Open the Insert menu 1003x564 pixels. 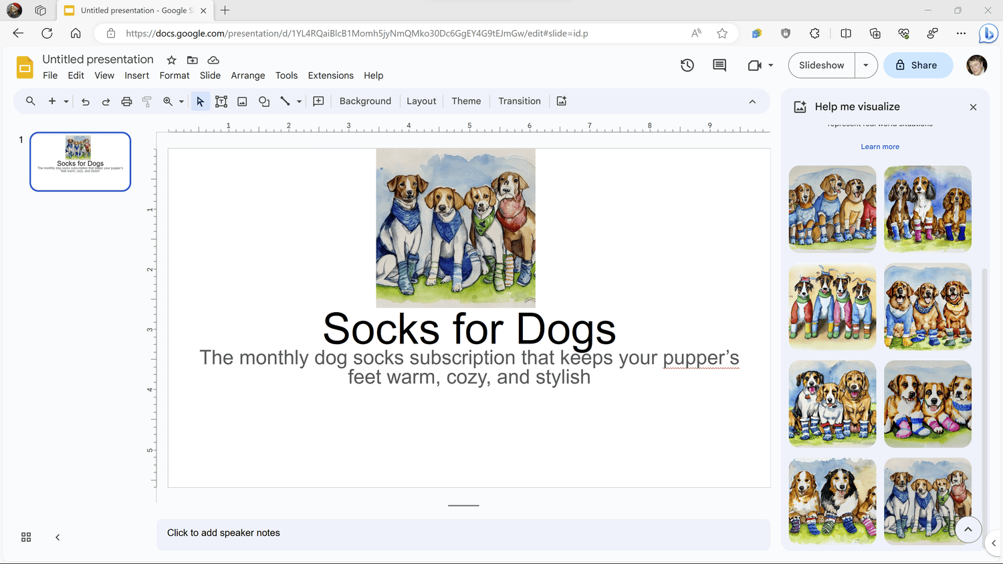pos(136,76)
